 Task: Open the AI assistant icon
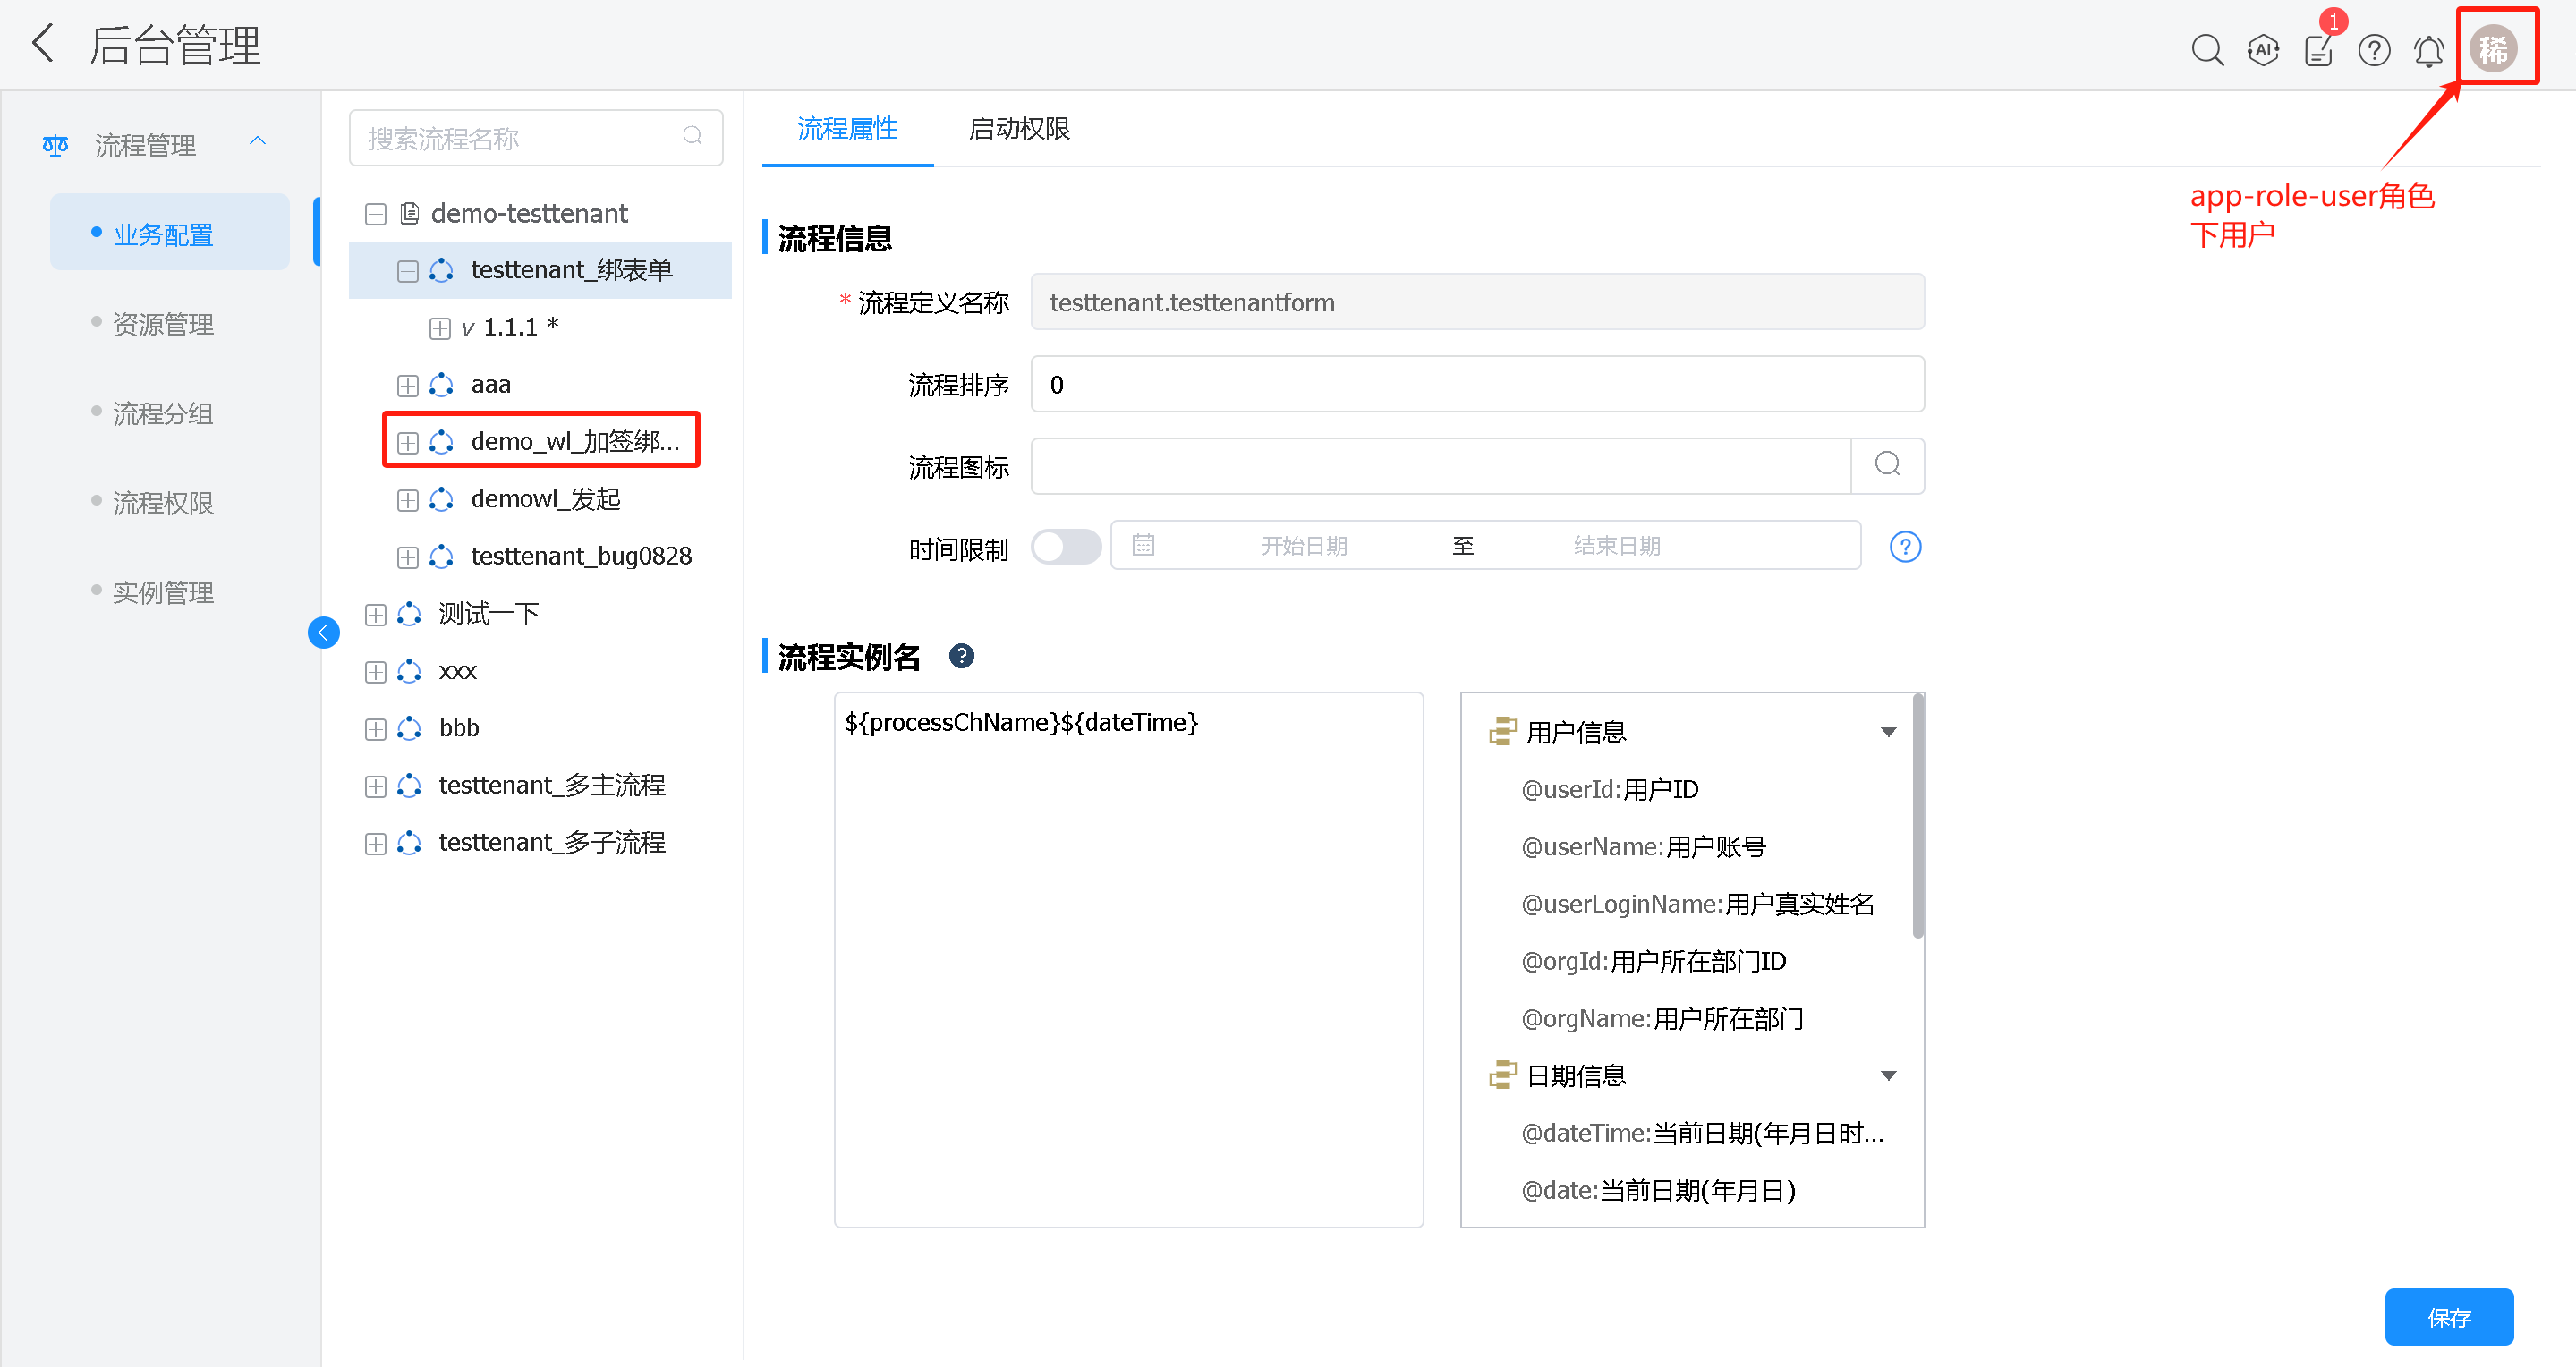(x=2262, y=49)
